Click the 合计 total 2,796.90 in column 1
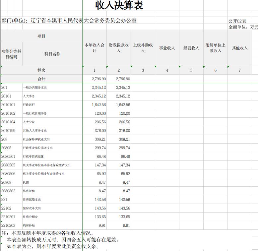This screenshot has height=251, width=258. pos(95,79)
